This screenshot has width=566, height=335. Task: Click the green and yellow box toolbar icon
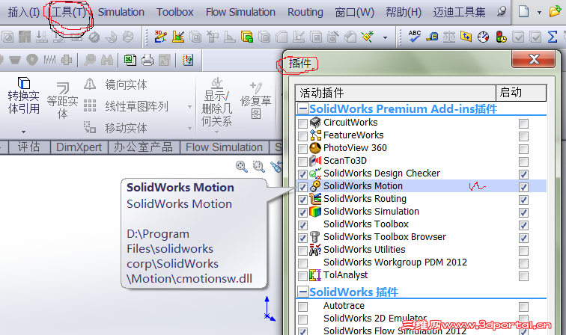pos(247,37)
